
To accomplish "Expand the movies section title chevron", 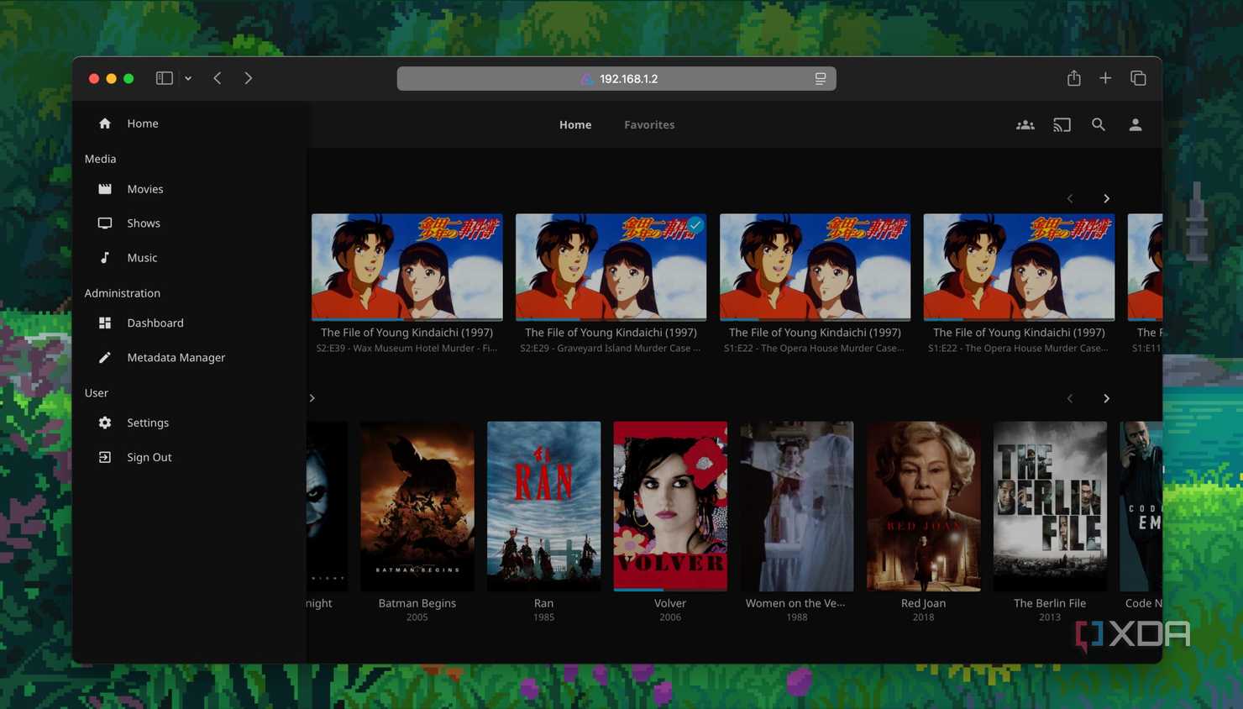I will click(312, 398).
